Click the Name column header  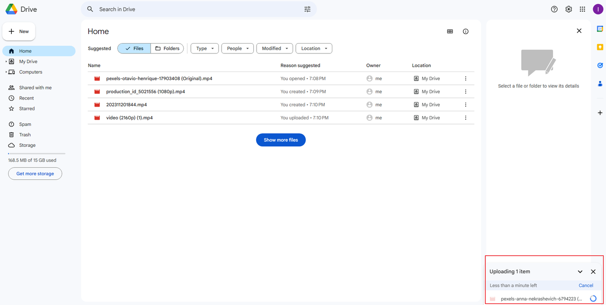94,65
